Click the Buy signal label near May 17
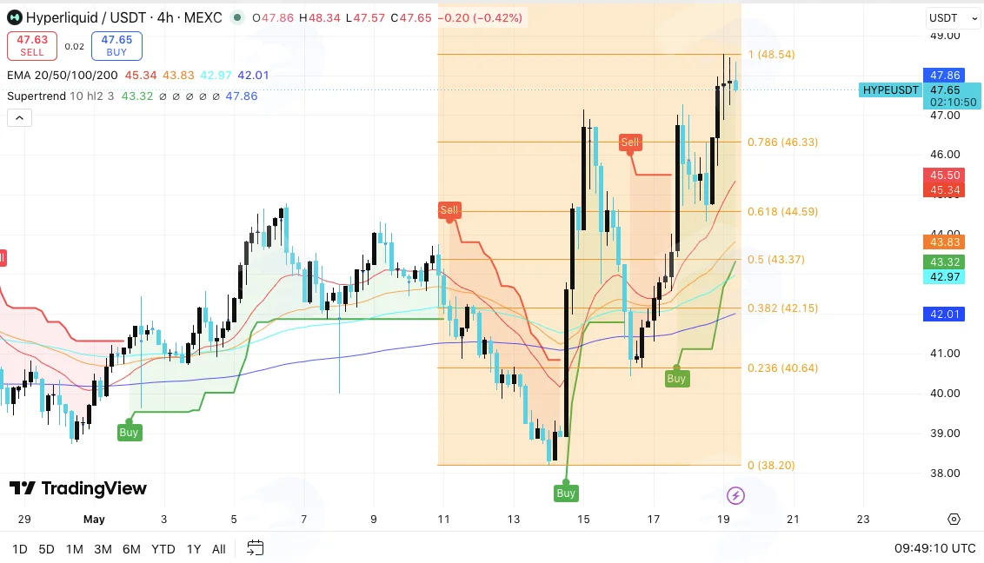The width and height of the screenshot is (984, 563). coord(676,378)
